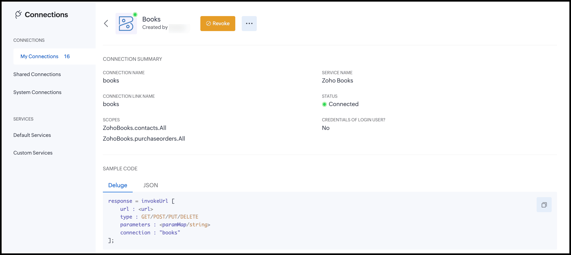Click the SAMPLE CODE heading
571x255 pixels.
(120, 169)
